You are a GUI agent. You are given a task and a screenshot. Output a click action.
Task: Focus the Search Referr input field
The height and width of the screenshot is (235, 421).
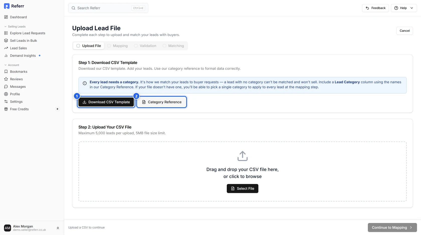108,8
